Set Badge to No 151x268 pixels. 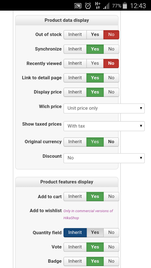point(111,261)
